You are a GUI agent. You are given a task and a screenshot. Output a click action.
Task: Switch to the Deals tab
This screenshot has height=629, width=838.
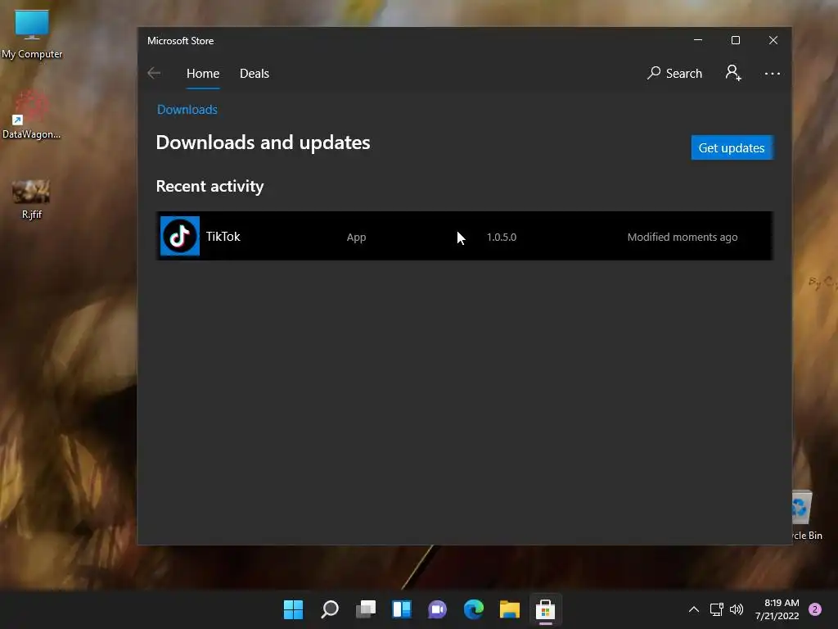[x=255, y=73]
